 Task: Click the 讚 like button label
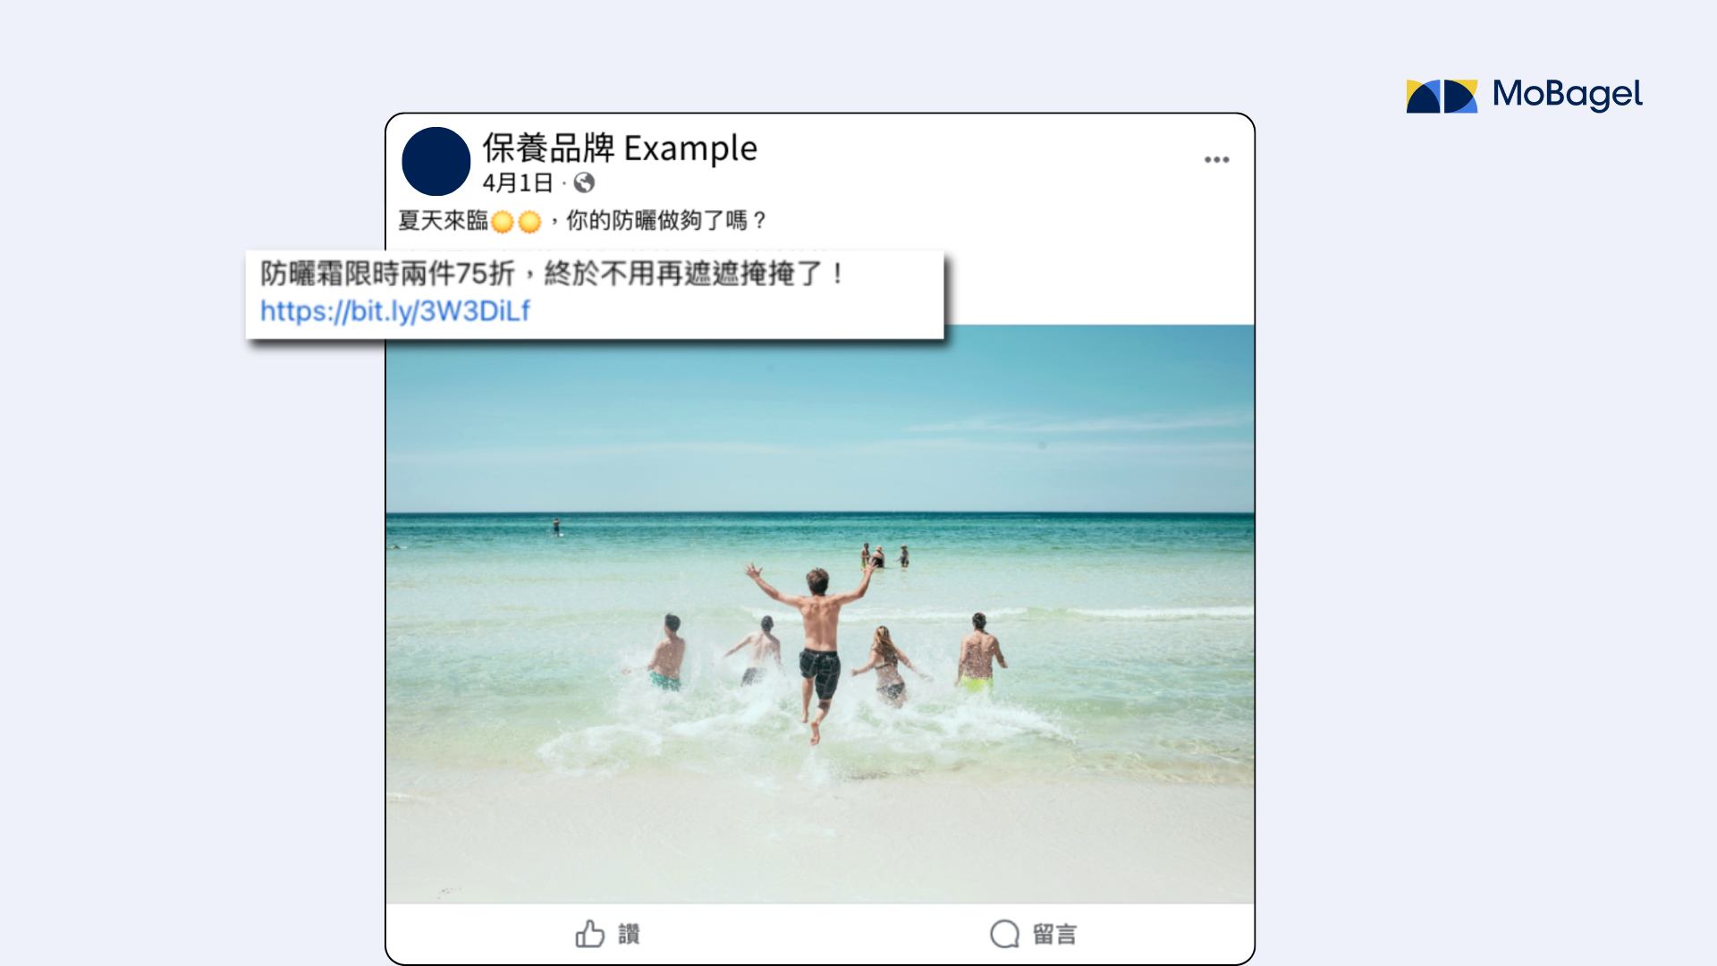coord(629,934)
